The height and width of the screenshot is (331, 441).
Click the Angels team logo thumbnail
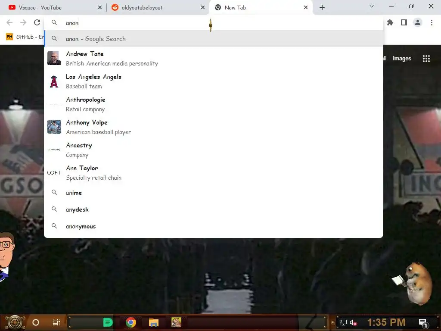54,81
